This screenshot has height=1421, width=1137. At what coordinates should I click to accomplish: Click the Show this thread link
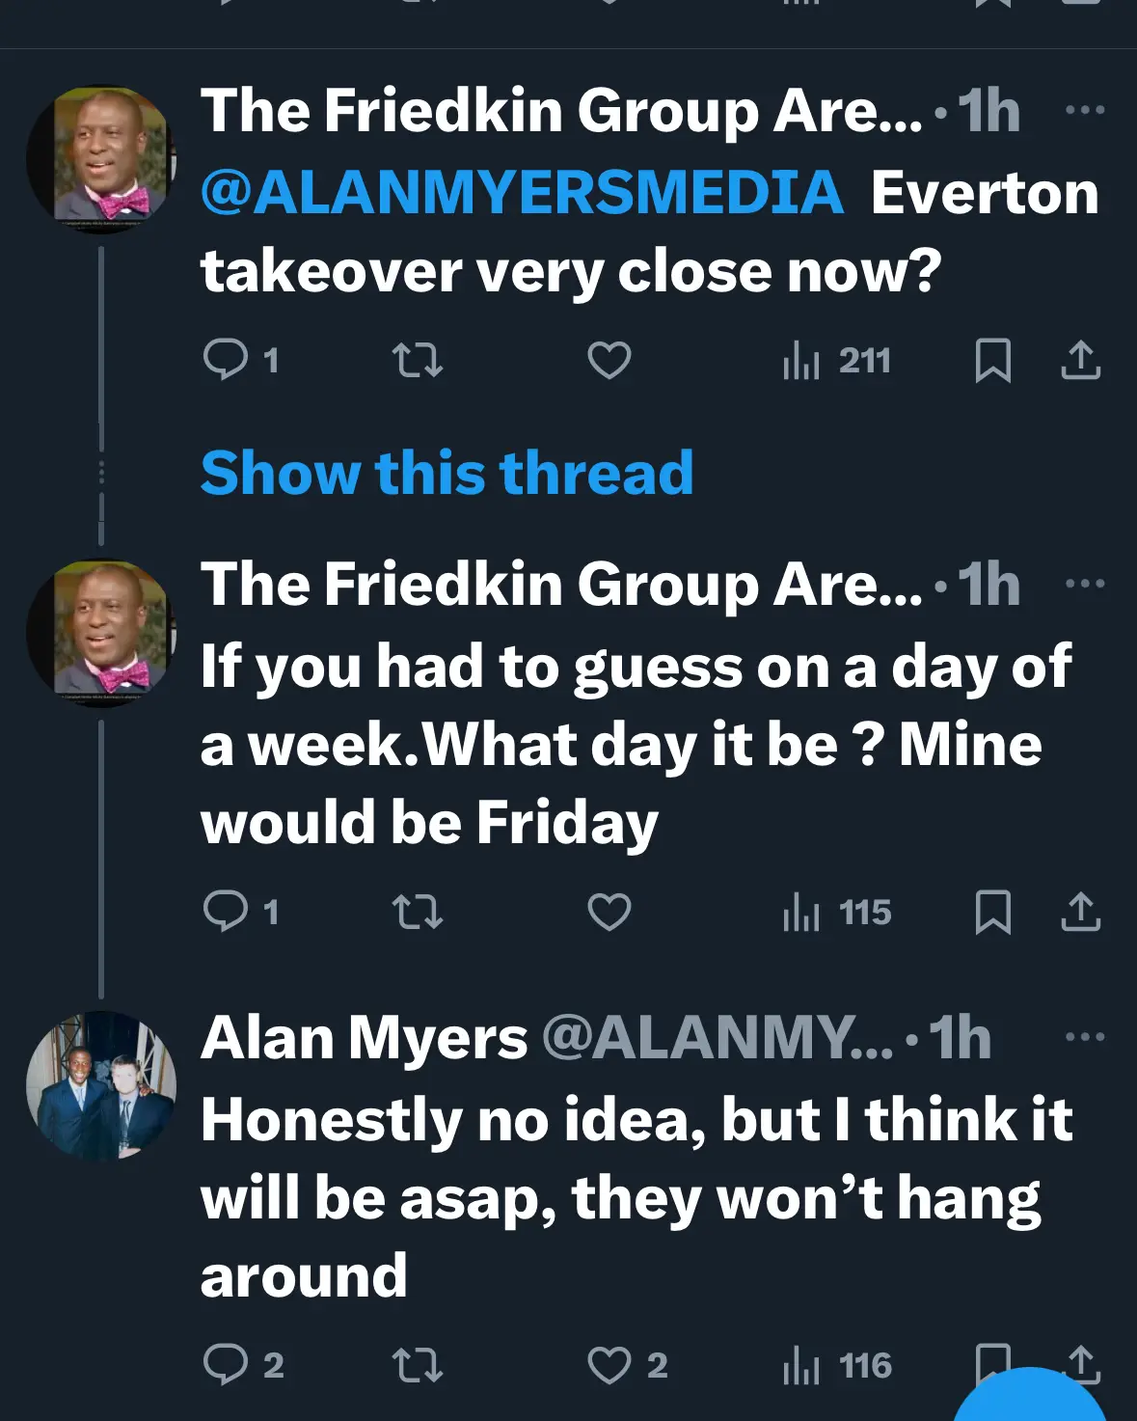pos(447,473)
